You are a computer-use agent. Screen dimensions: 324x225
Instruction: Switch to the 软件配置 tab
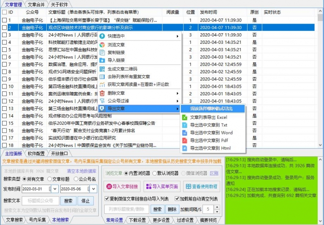[x=36, y=153]
